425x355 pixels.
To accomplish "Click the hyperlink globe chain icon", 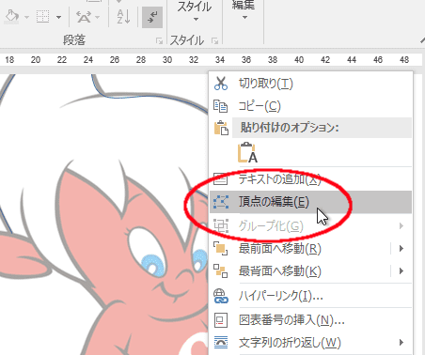I will coord(221,296).
